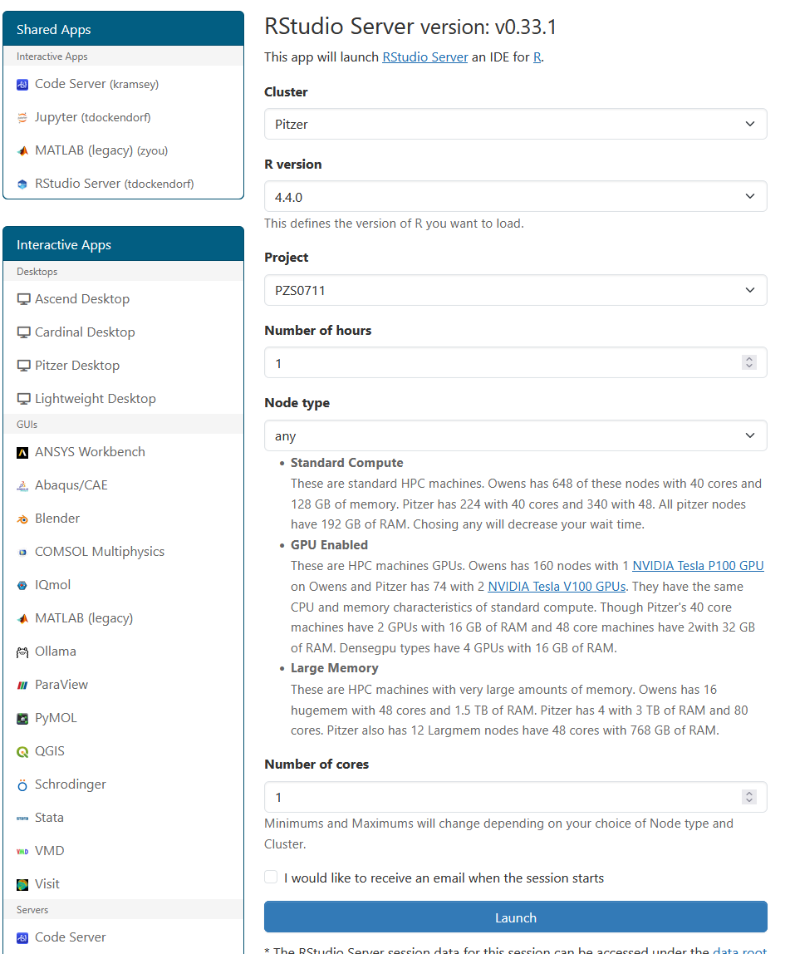Select the Project dropdown PZS0711
The image size is (790, 954).
click(516, 290)
